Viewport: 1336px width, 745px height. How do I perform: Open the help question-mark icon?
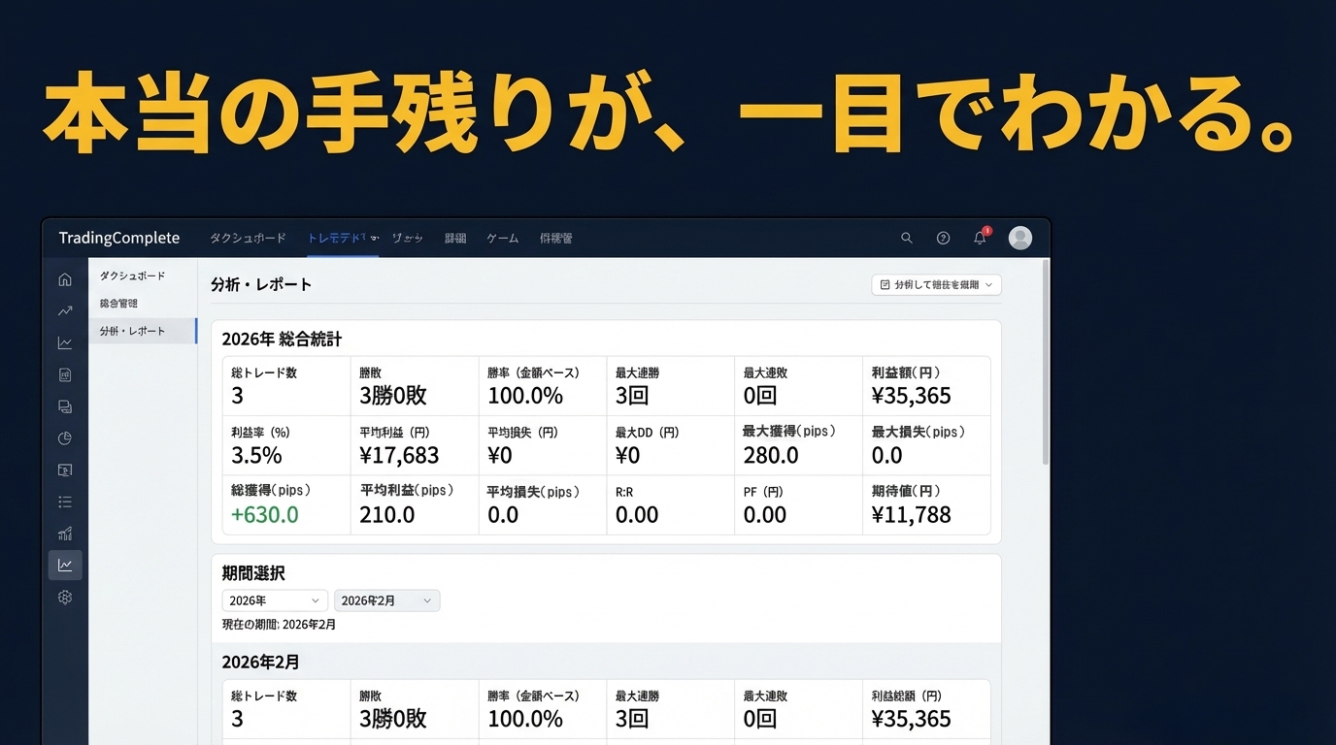click(943, 238)
